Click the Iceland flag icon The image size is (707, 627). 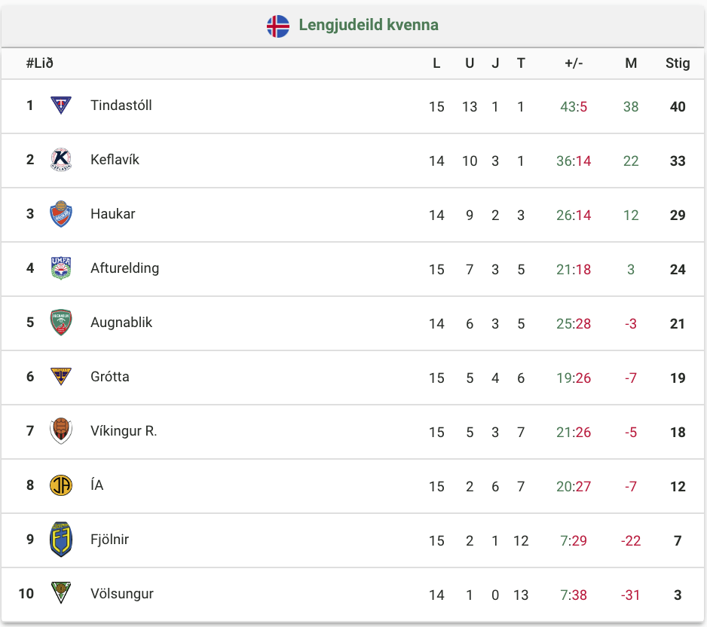pyautogui.click(x=277, y=26)
